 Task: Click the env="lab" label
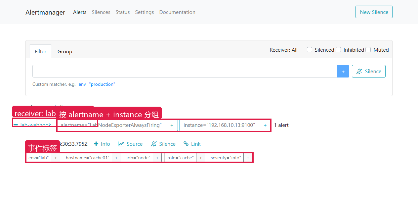[x=39, y=158]
